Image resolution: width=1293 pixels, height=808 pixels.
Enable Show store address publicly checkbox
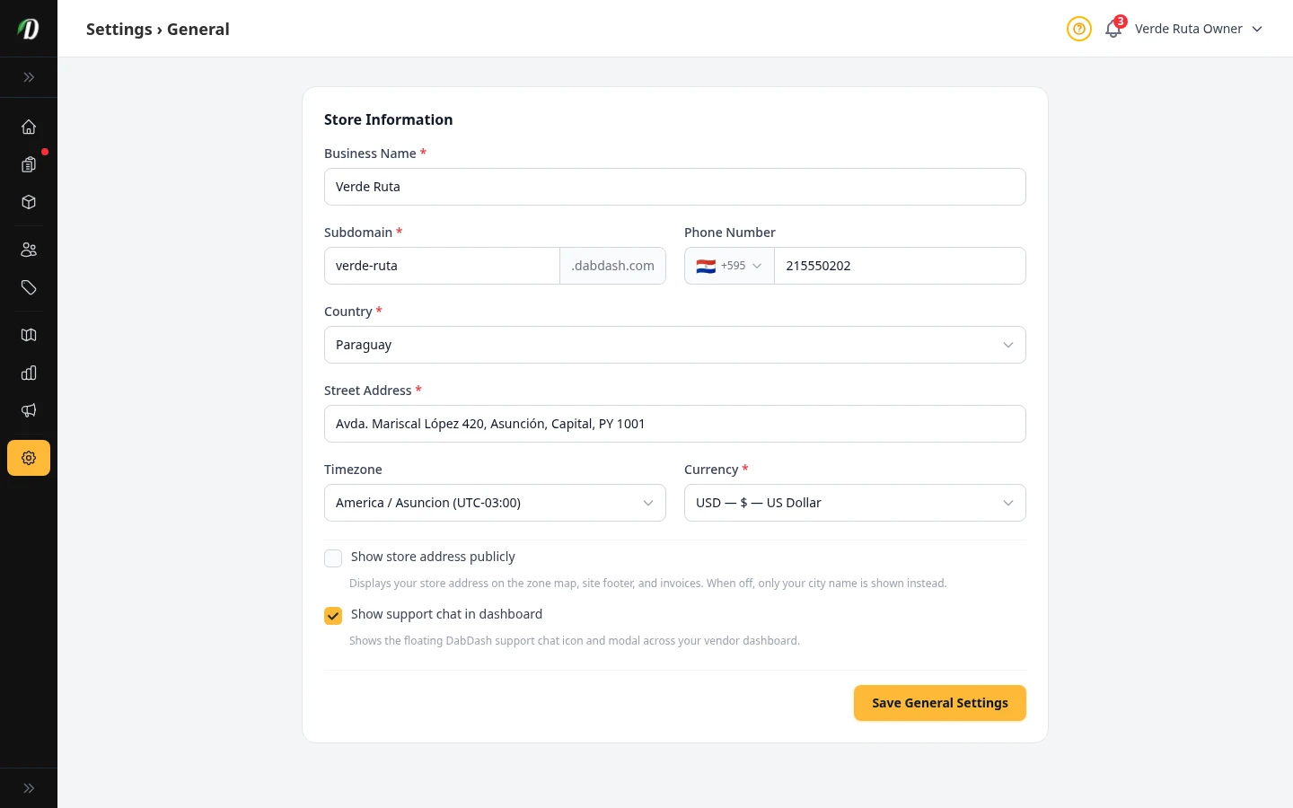(333, 558)
